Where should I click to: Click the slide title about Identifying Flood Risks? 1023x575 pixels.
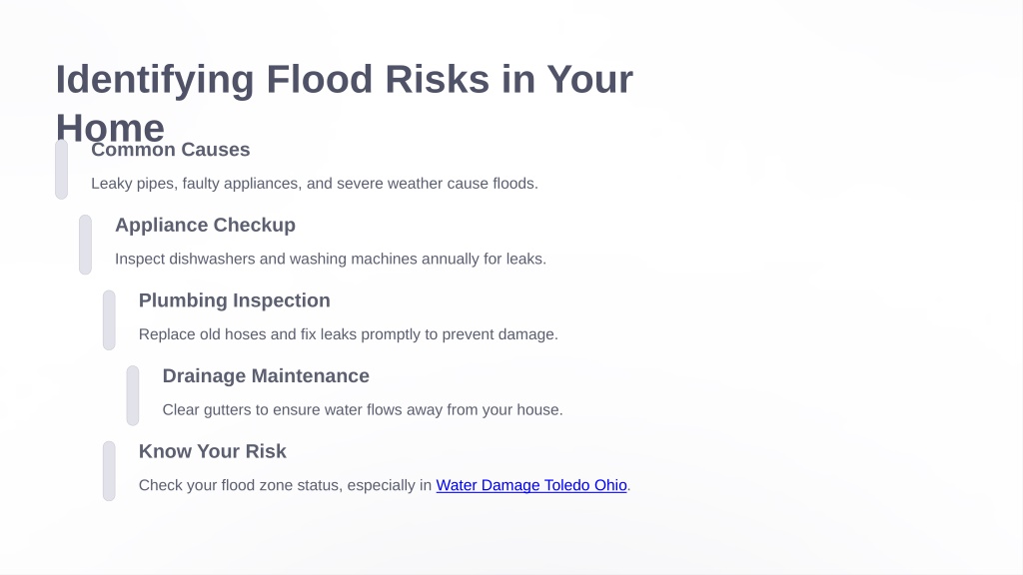tap(345, 103)
